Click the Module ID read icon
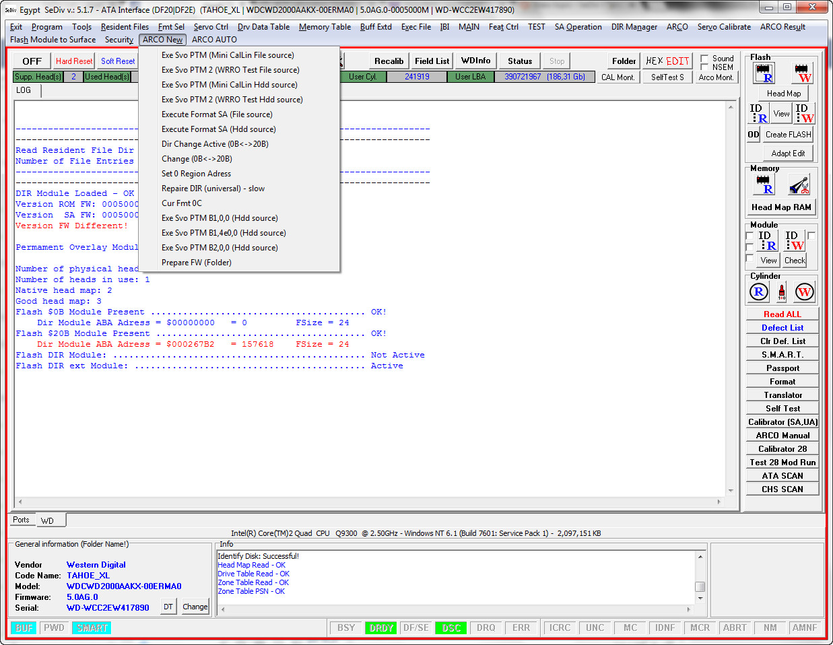The height and width of the screenshot is (645, 833). point(767,241)
